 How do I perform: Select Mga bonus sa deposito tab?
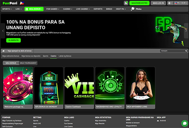click(31, 56)
